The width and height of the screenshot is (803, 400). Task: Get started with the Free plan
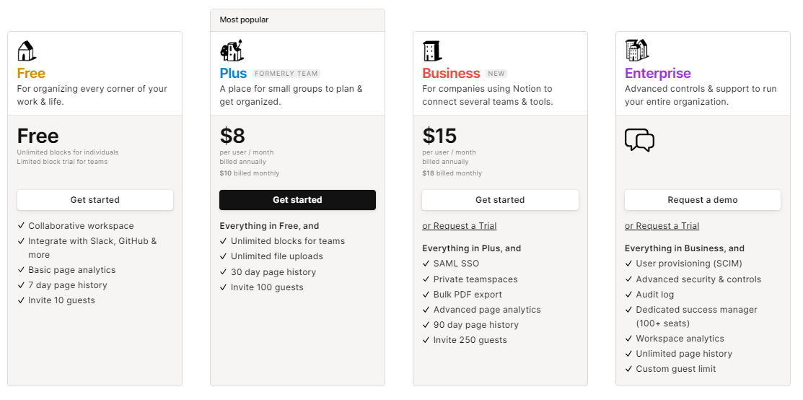[x=95, y=200]
